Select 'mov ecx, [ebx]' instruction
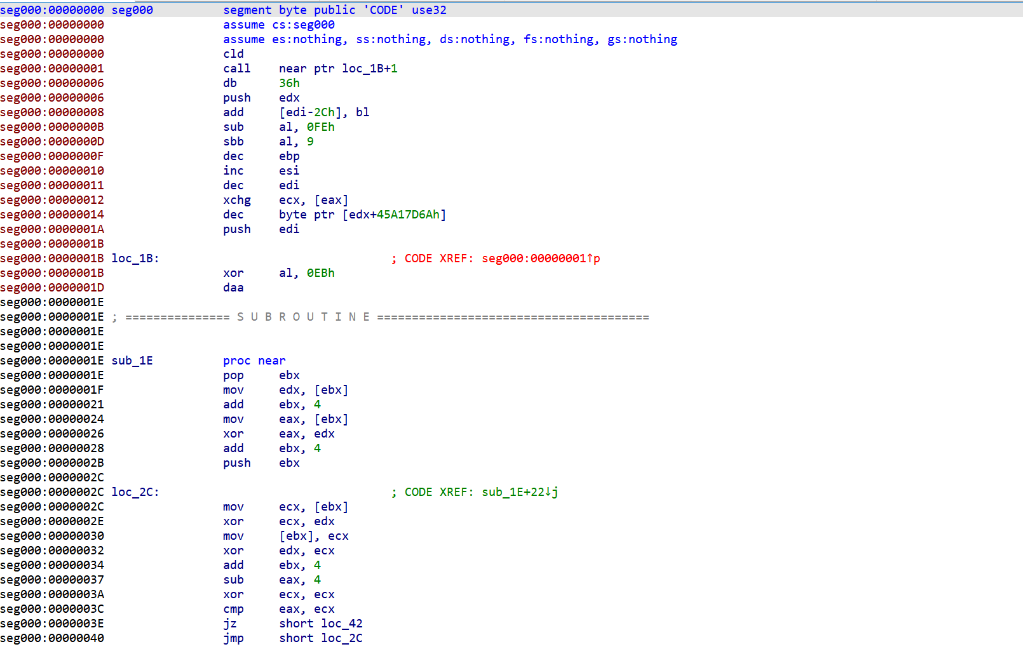 (x=286, y=507)
